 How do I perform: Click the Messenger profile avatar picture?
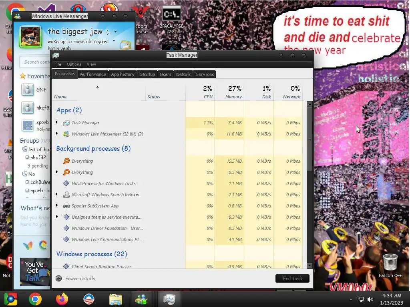(30, 36)
